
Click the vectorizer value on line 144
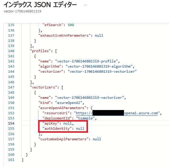[x=102, y=72]
